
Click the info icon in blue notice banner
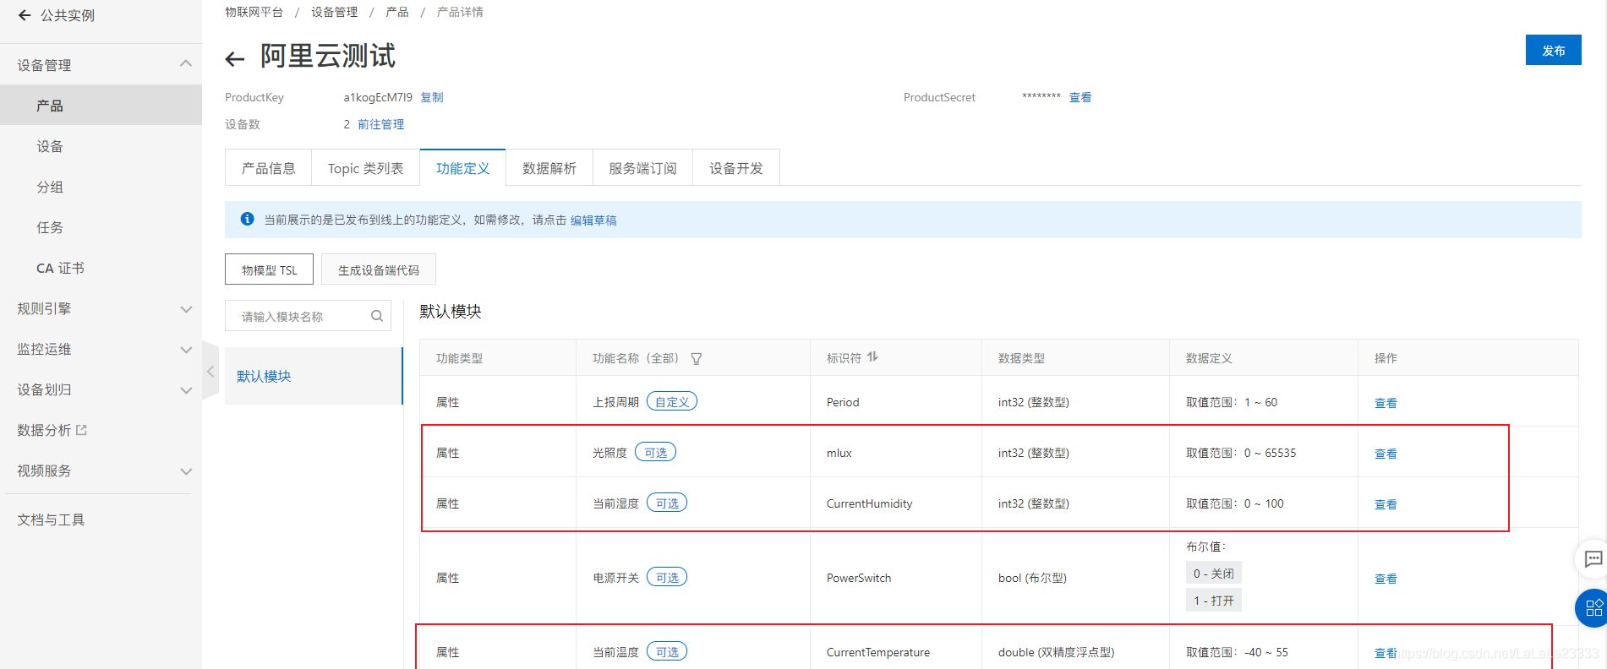pos(247,219)
